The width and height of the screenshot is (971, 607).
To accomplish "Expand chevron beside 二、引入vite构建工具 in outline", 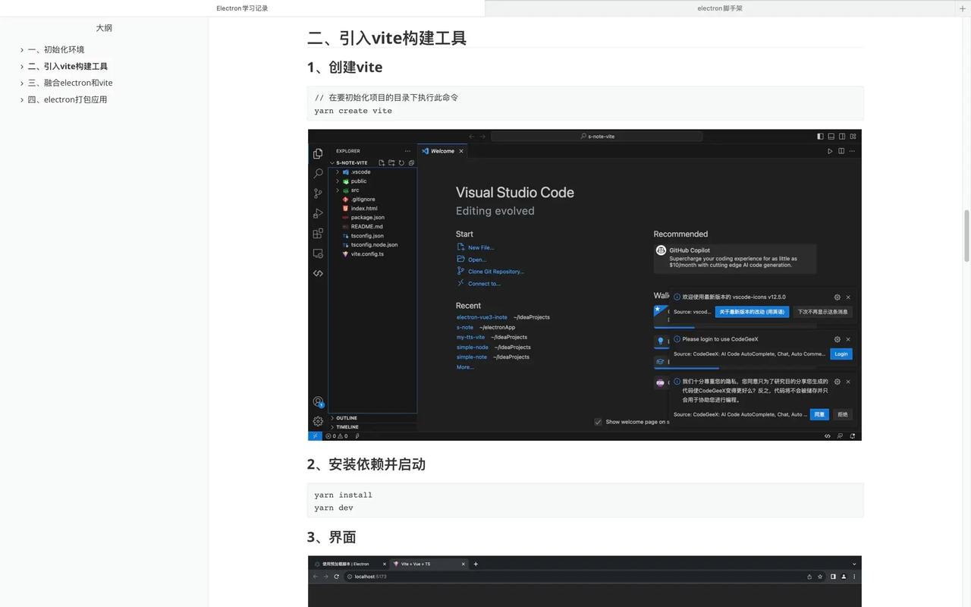I will [x=22, y=67].
